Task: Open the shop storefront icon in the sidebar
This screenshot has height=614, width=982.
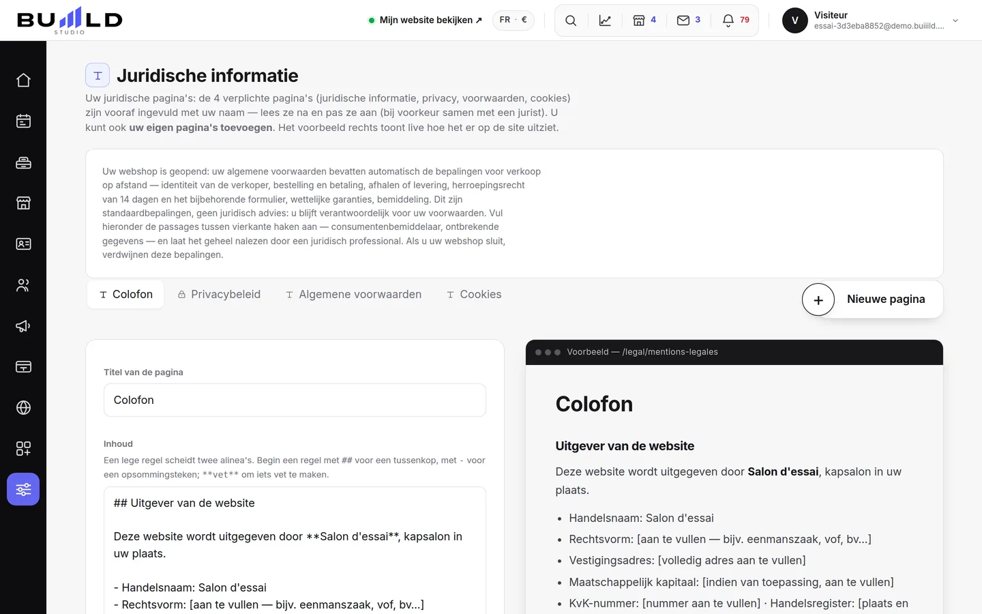Action: [x=23, y=203]
